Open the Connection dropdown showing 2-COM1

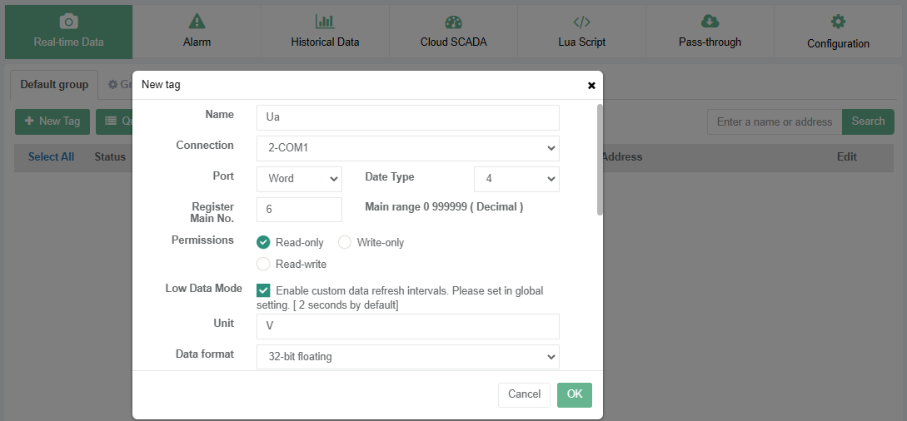coord(407,148)
